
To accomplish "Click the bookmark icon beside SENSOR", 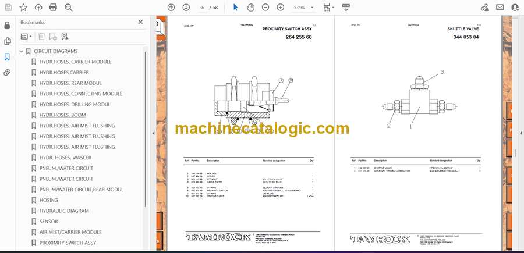I will click(x=34, y=222).
